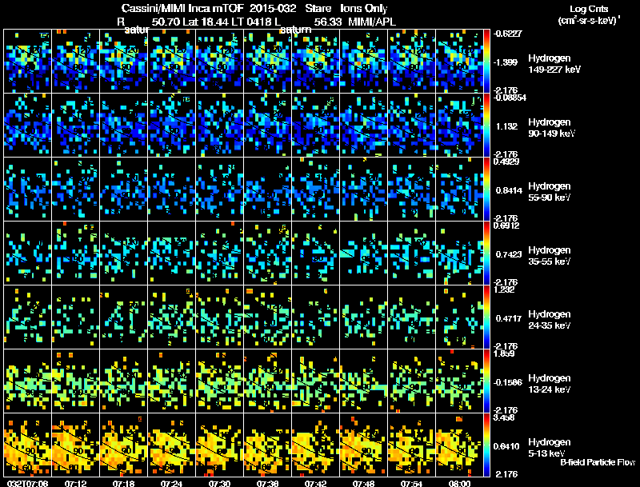Click the time axis label '07:36'
The image size is (640, 487).
(x=268, y=483)
